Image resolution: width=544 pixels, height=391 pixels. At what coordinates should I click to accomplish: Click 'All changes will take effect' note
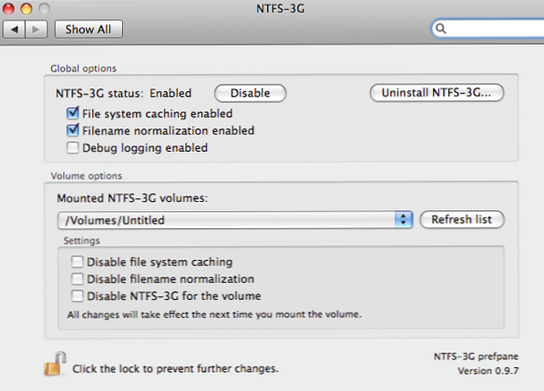[214, 315]
